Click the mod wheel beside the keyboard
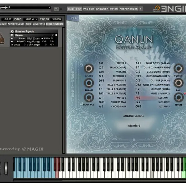The image size is (186, 186). pyautogui.click(x=6, y=168)
